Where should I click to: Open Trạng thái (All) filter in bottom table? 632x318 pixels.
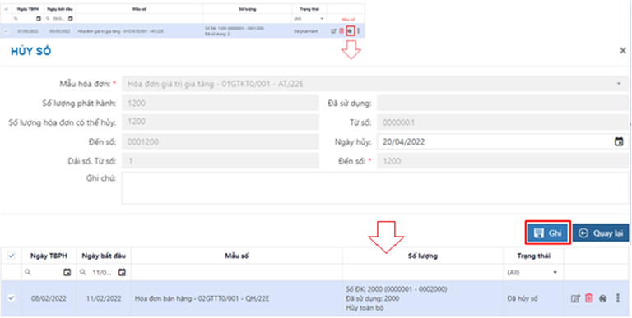point(532,273)
